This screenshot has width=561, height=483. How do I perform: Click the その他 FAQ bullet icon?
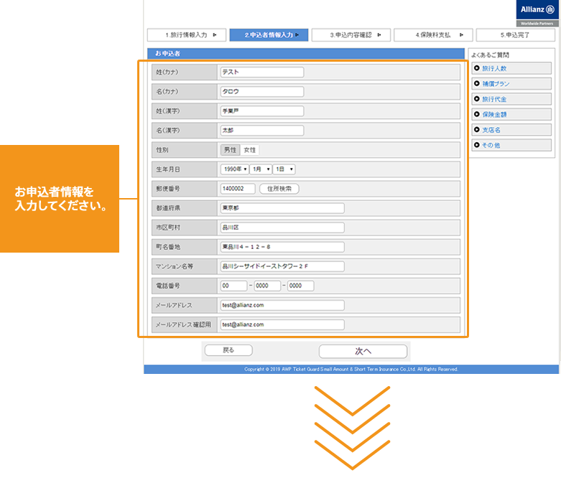click(x=476, y=145)
